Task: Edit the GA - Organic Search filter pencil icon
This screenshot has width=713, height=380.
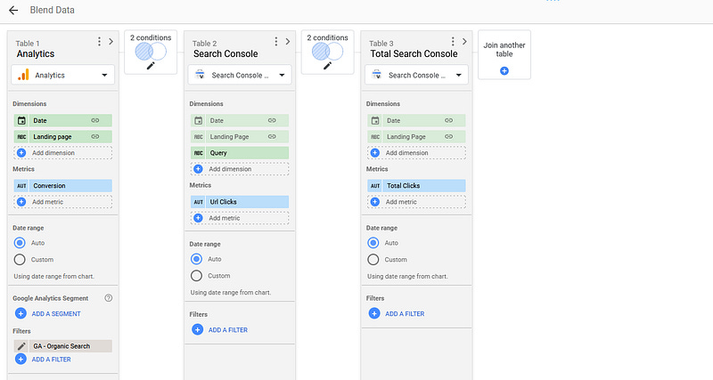Action: (21, 346)
